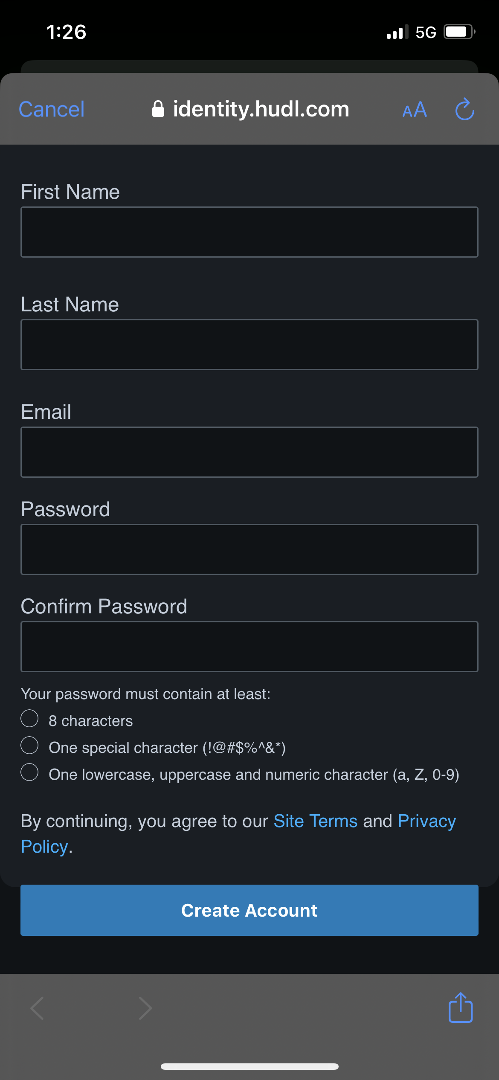Select the lowercase, uppercase and numeric circle

tap(29, 772)
